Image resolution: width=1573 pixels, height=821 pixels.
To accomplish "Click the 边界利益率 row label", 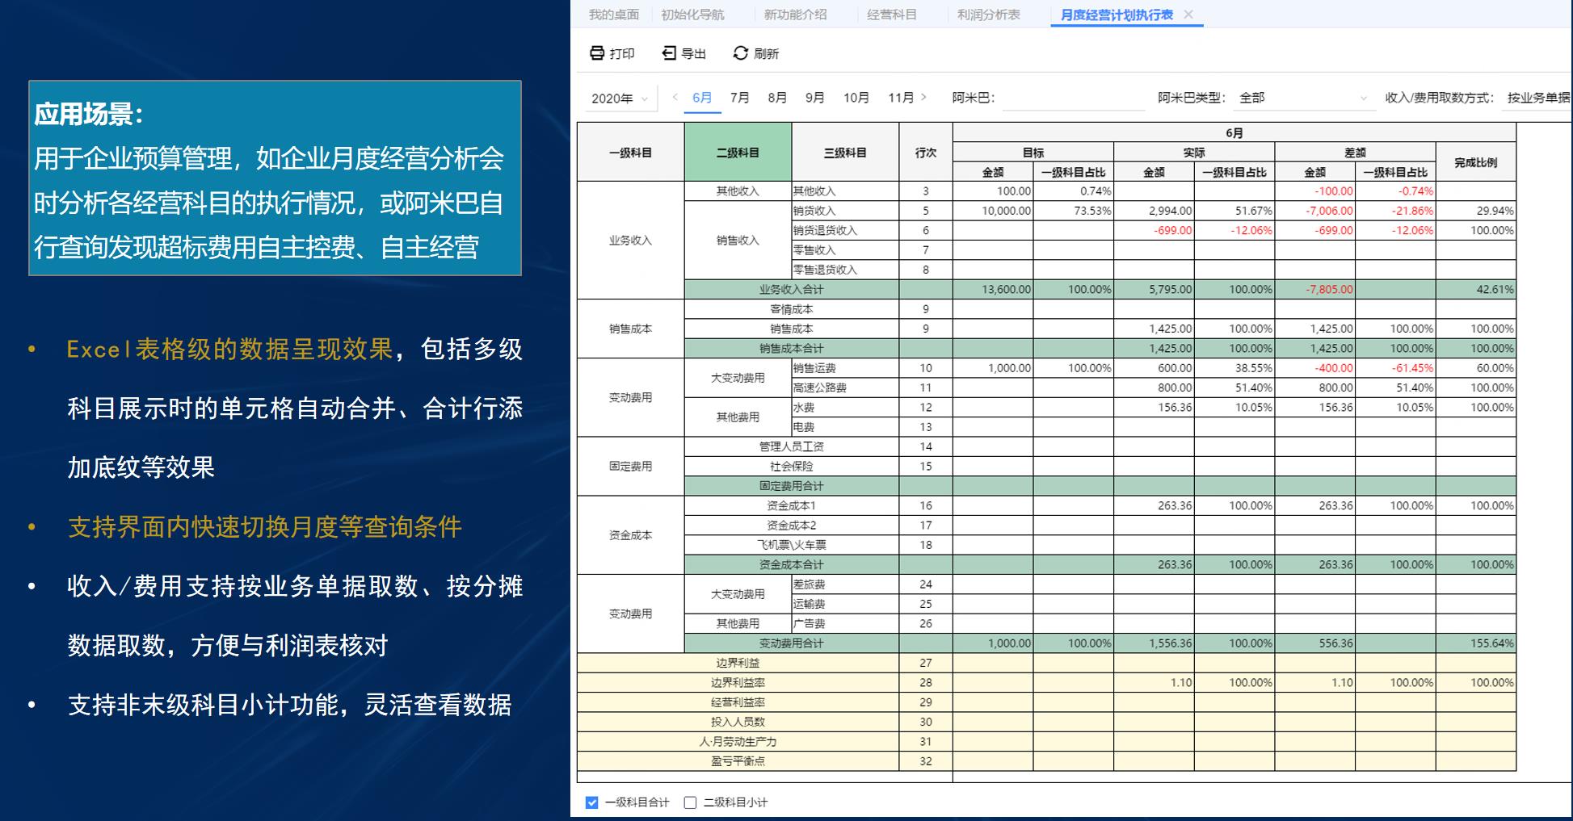I will point(738,682).
